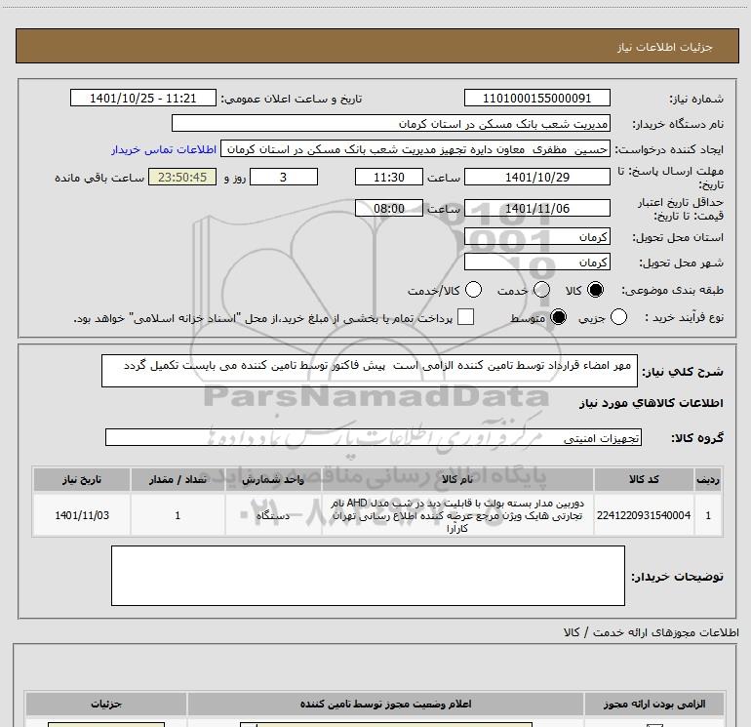Click the تاریخ نیاز column header

click(x=82, y=479)
